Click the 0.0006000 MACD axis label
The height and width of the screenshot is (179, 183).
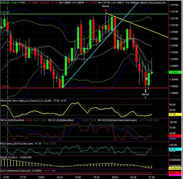point(175,160)
